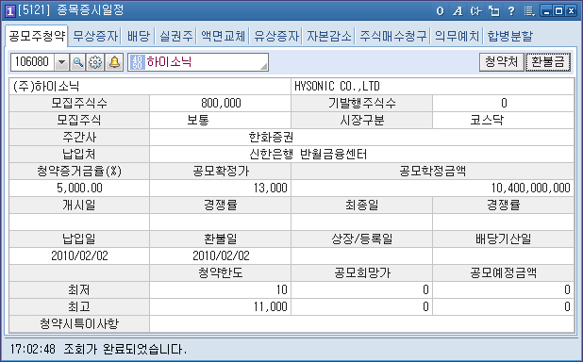Click the English name HYSONIC CO.,LTD
Image resolution: width=583 pixels, height=362 pixels.
[x=337, y=87]
